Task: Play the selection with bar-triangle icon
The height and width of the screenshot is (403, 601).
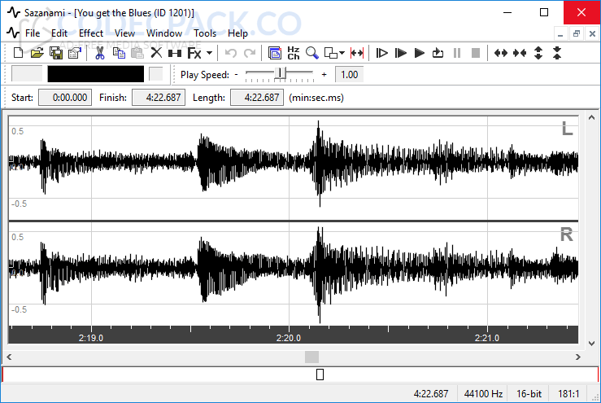Action: pos(401,53)
